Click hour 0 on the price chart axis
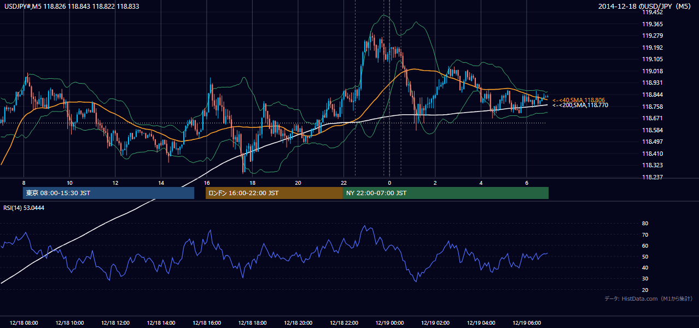699x328 pixels. 389,182
